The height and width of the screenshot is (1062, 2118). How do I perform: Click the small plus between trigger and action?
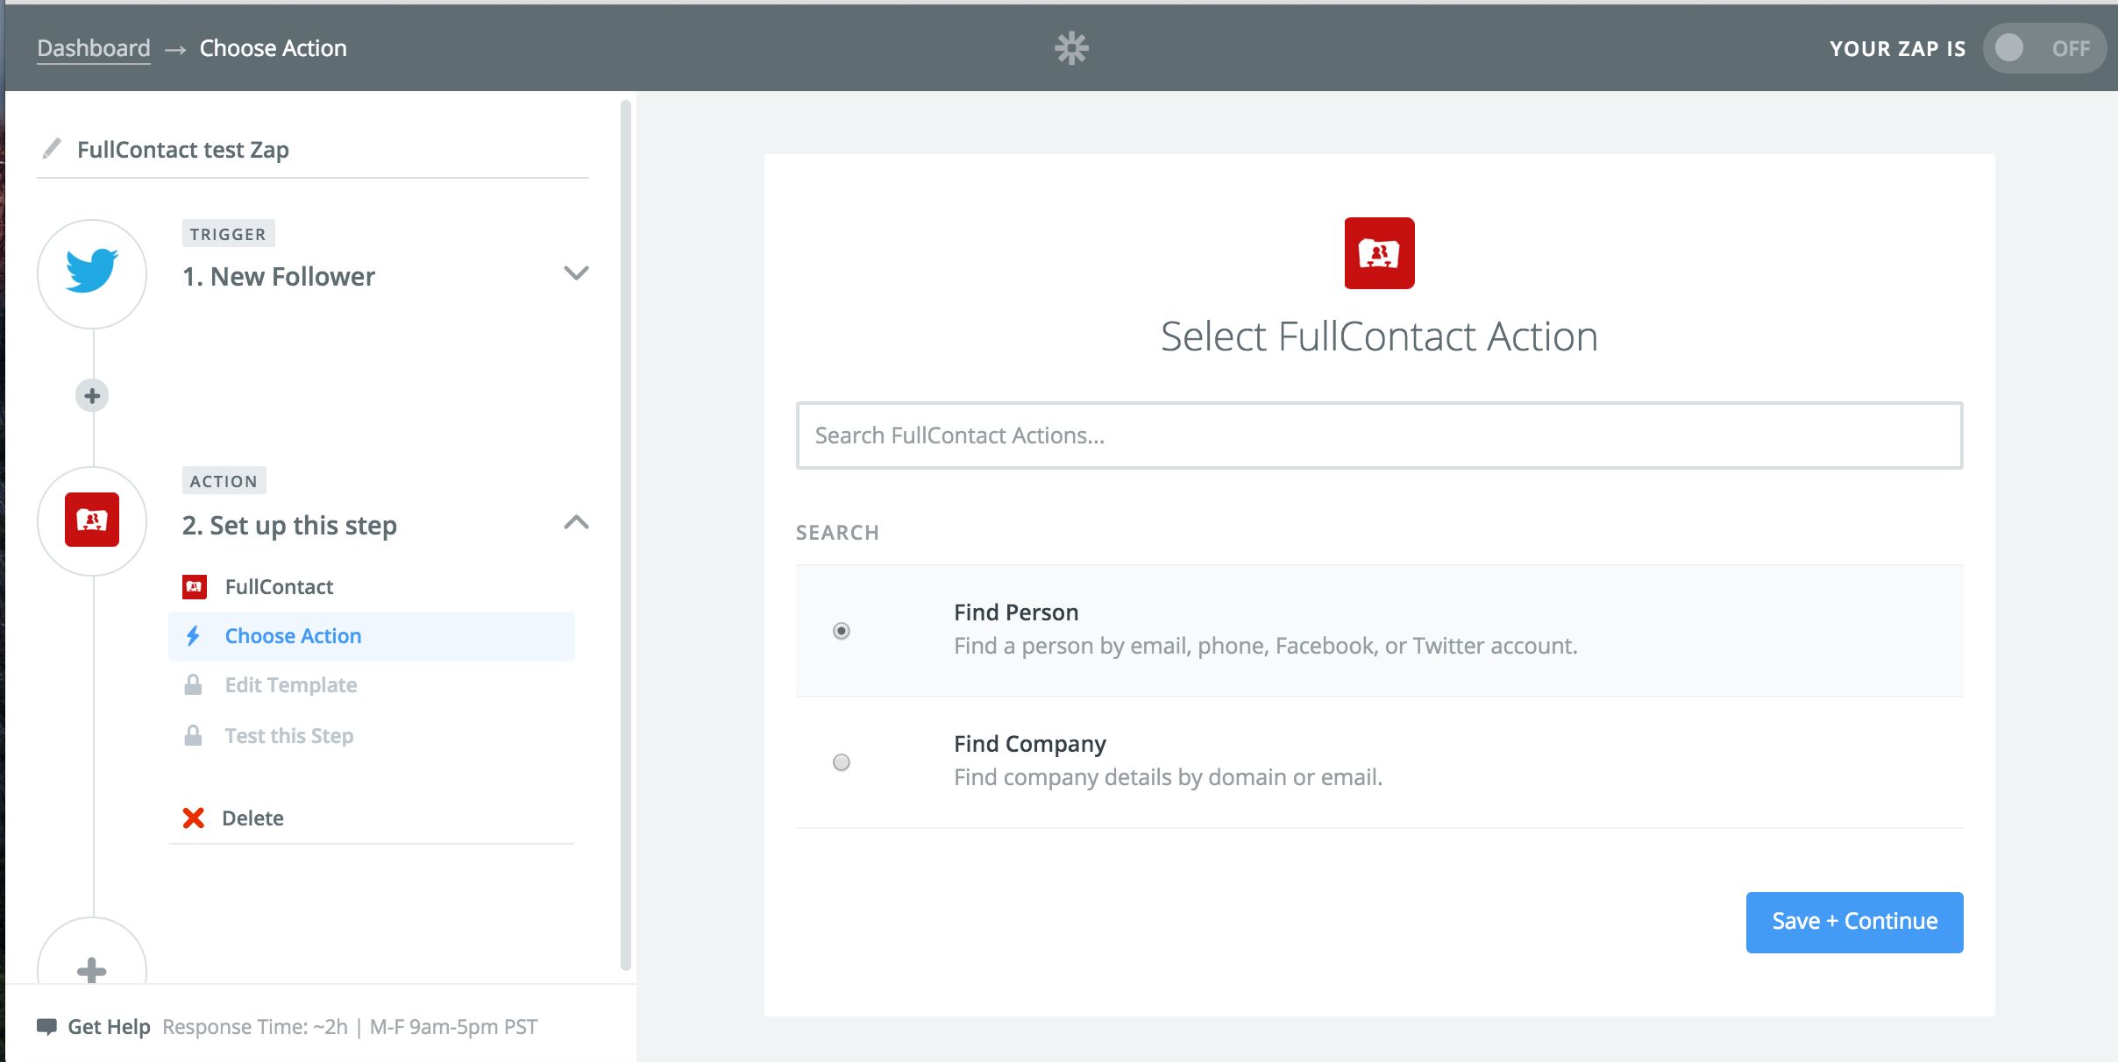point(92,396)
